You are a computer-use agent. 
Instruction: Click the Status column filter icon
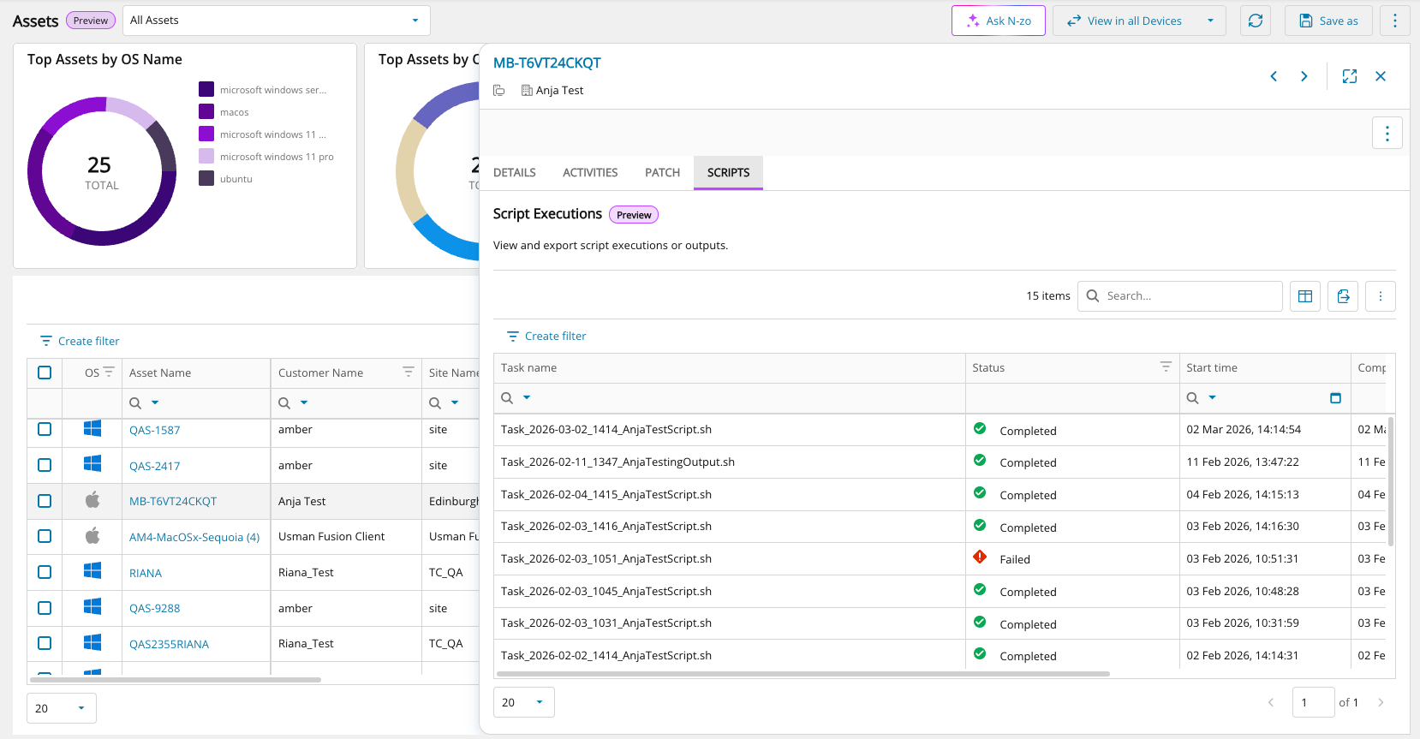1165,367
